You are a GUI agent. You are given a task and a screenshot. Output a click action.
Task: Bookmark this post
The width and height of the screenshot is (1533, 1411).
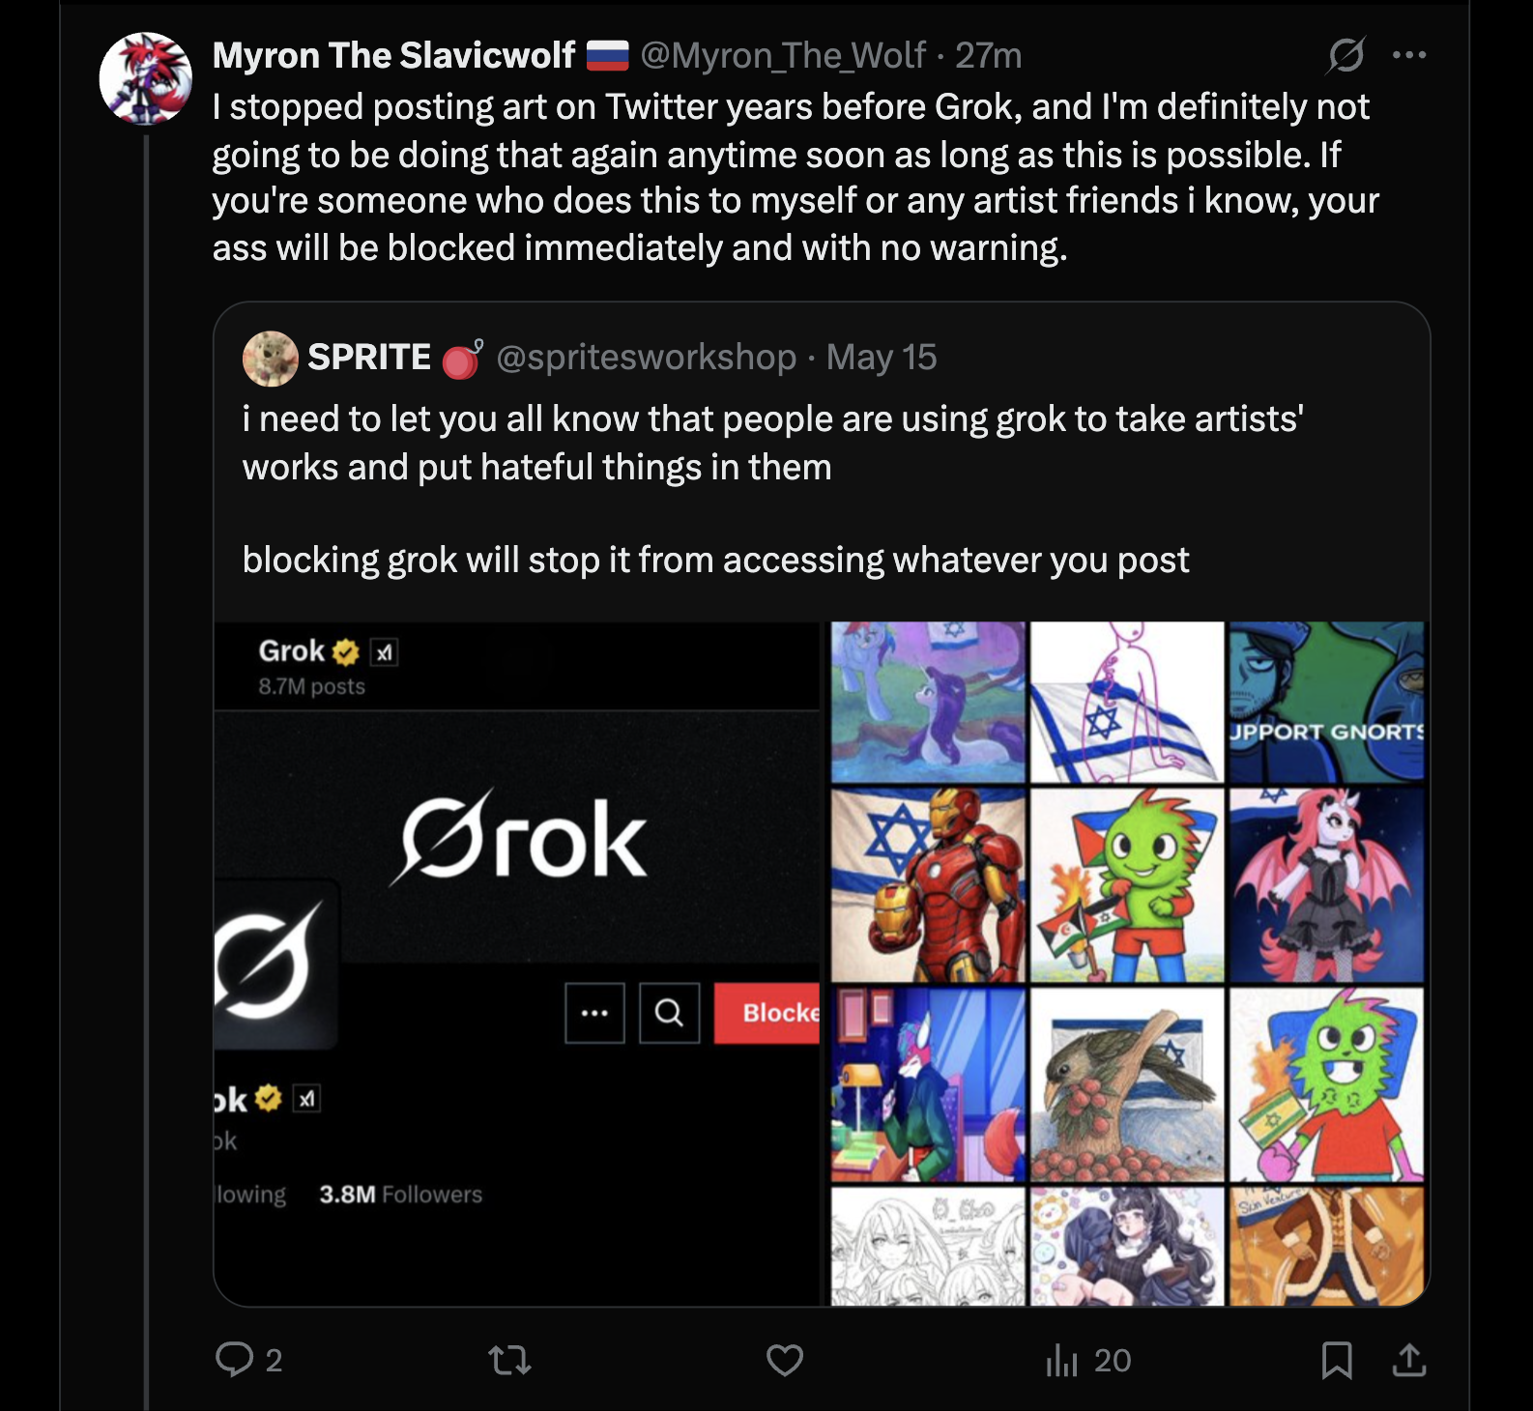(x=1337, y=1361)
